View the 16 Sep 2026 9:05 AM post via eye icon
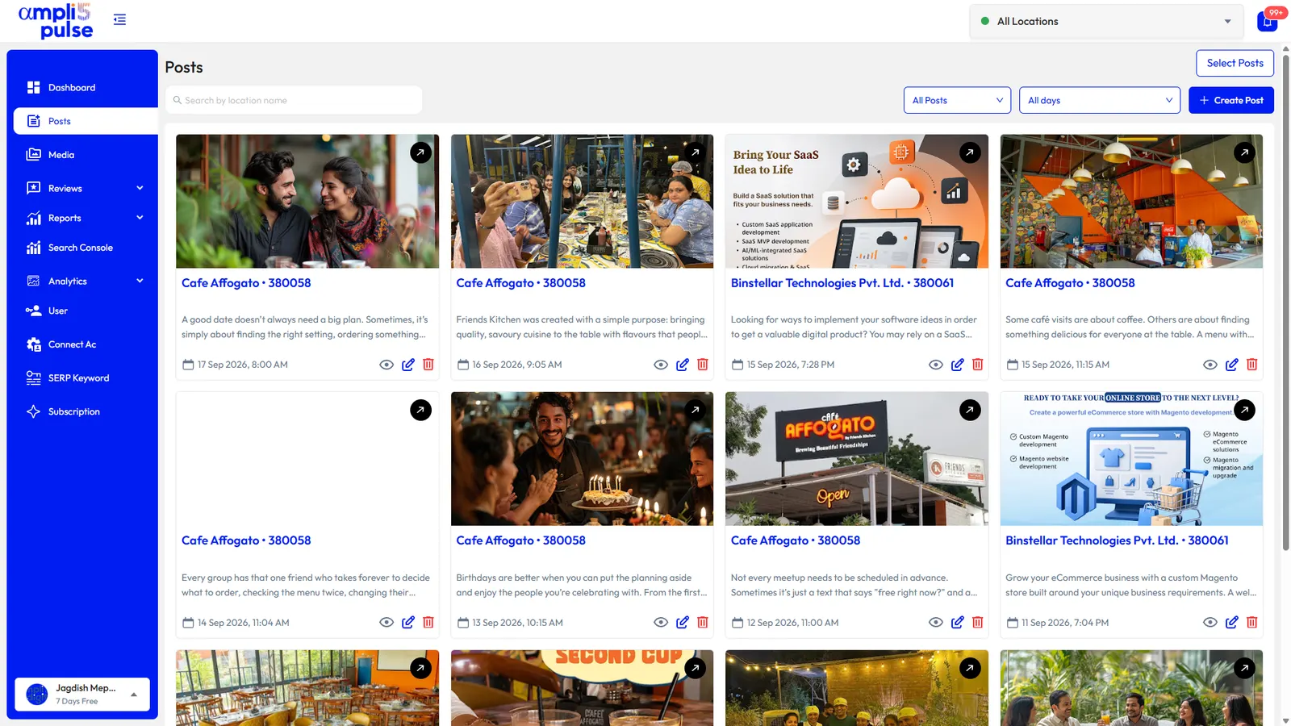Image resolution: width=1291 pixels, height=726 pixels. (661, 365)
